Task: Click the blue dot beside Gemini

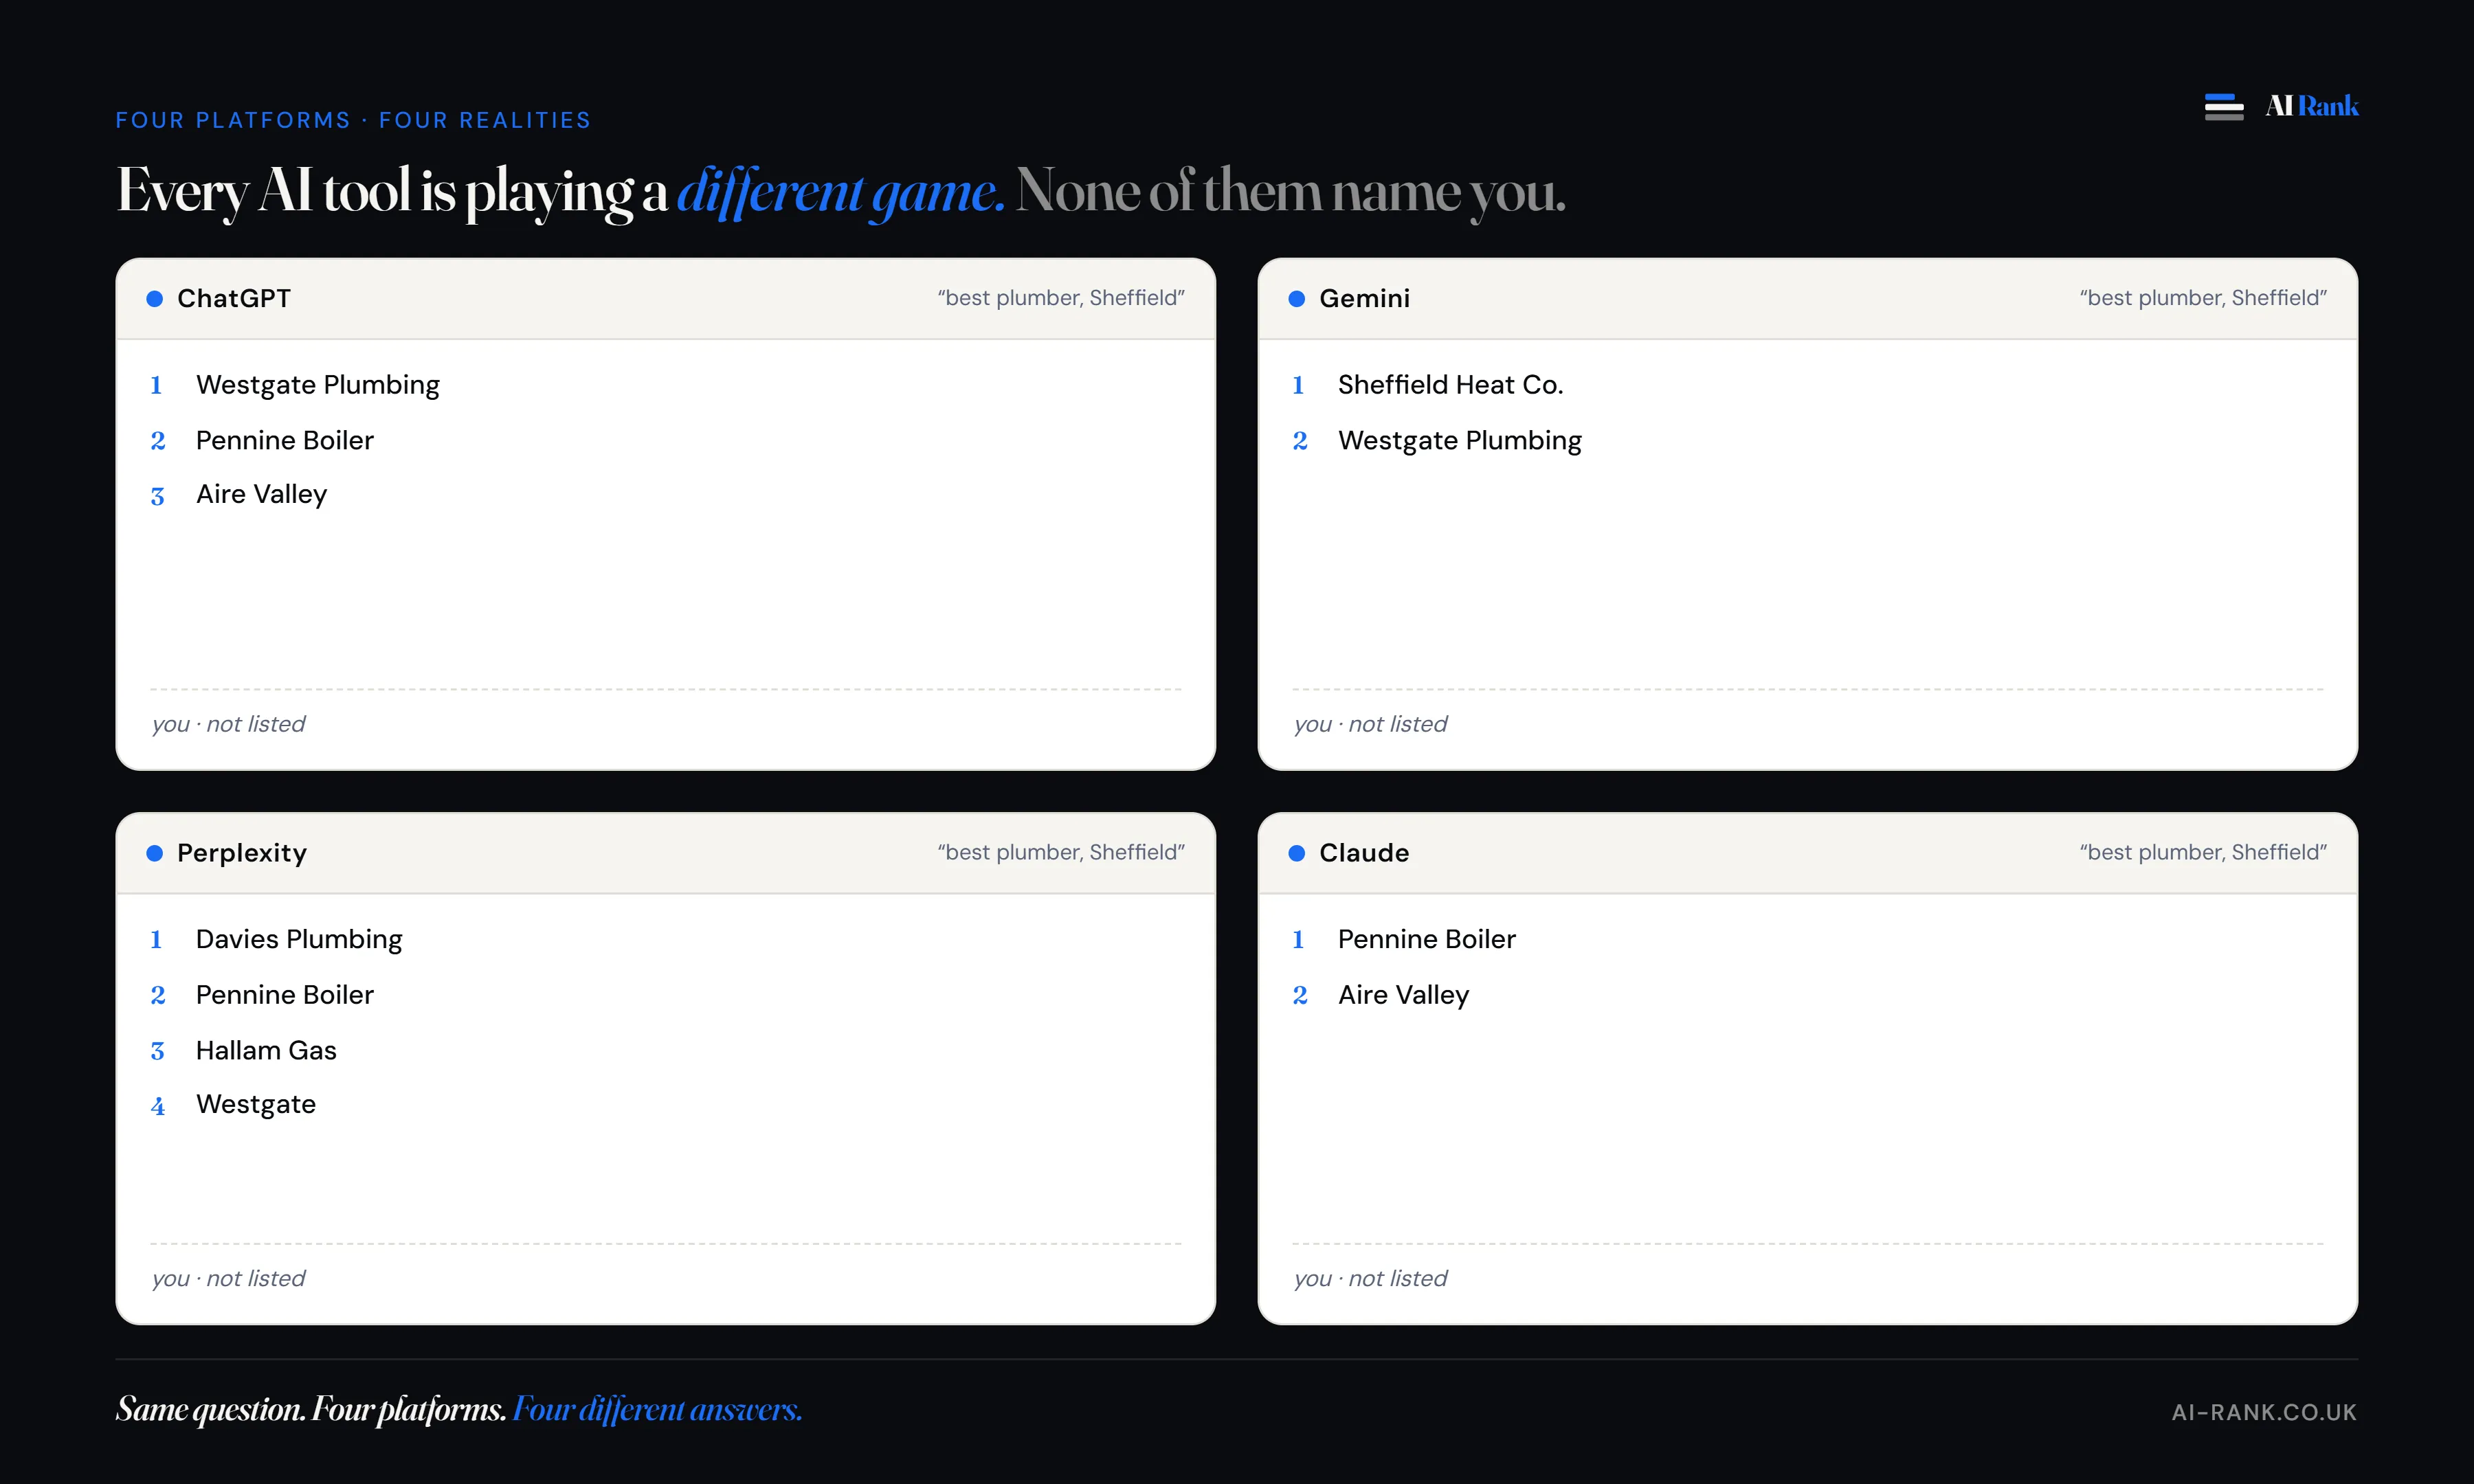Action: (1297, 299)
